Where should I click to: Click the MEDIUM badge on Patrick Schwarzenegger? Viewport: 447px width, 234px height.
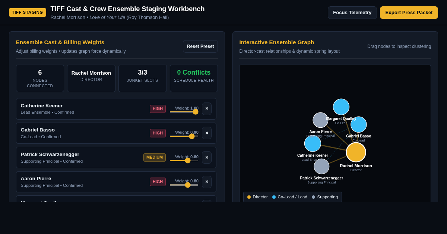155,157
